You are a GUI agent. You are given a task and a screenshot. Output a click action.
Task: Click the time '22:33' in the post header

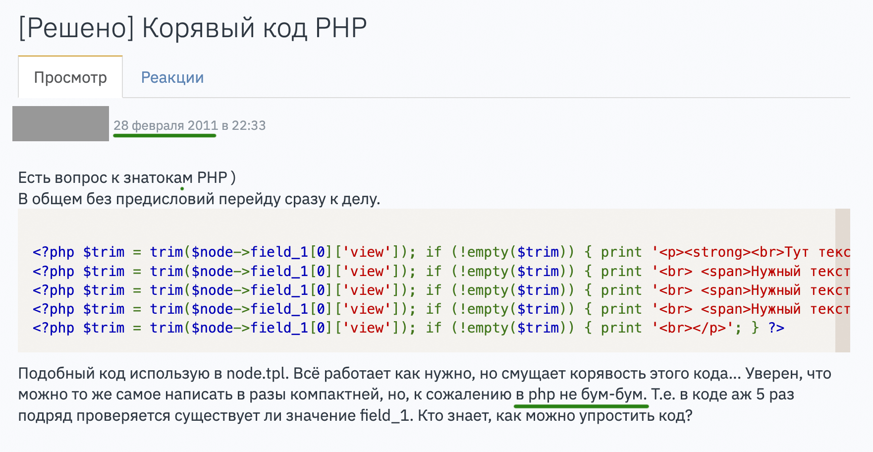pyautogui.click(x=249, y=125)
